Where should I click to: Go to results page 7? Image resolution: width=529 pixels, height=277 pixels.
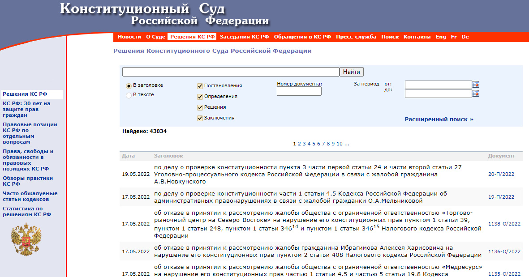click(323, 144)
